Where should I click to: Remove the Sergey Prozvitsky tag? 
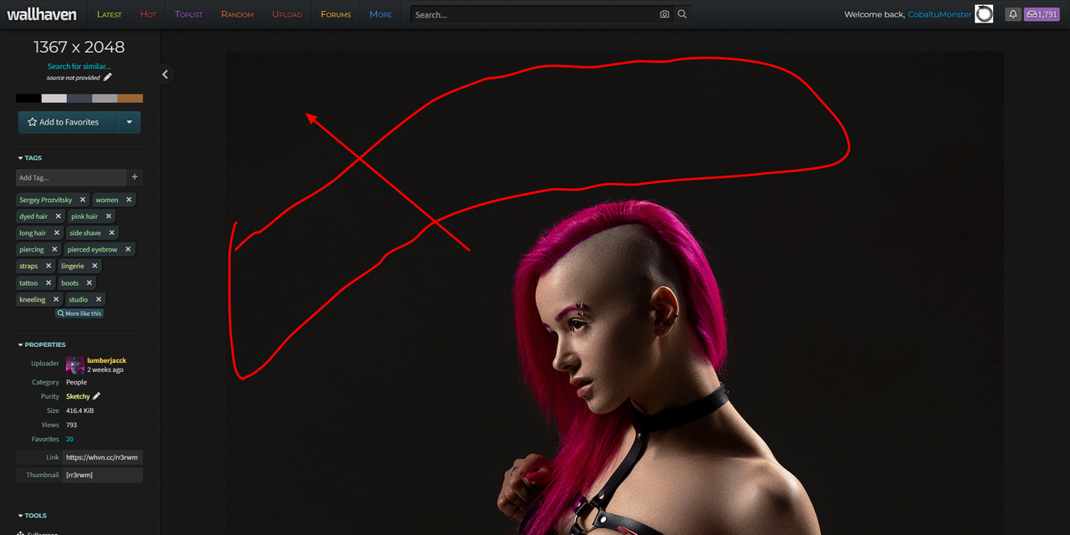point(83,200)
